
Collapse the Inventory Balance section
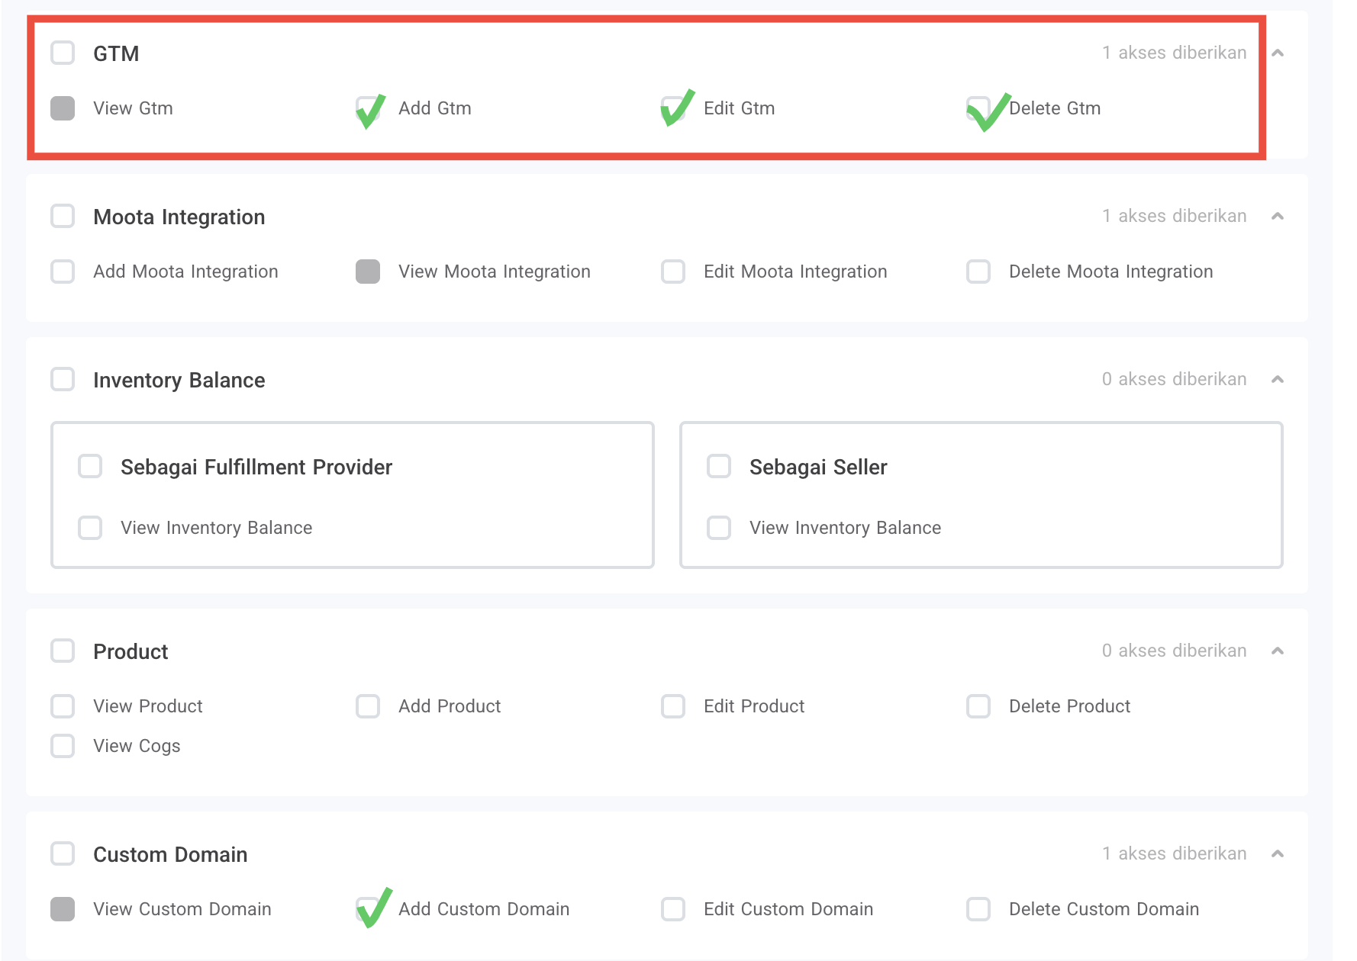tap(1278, 380)
